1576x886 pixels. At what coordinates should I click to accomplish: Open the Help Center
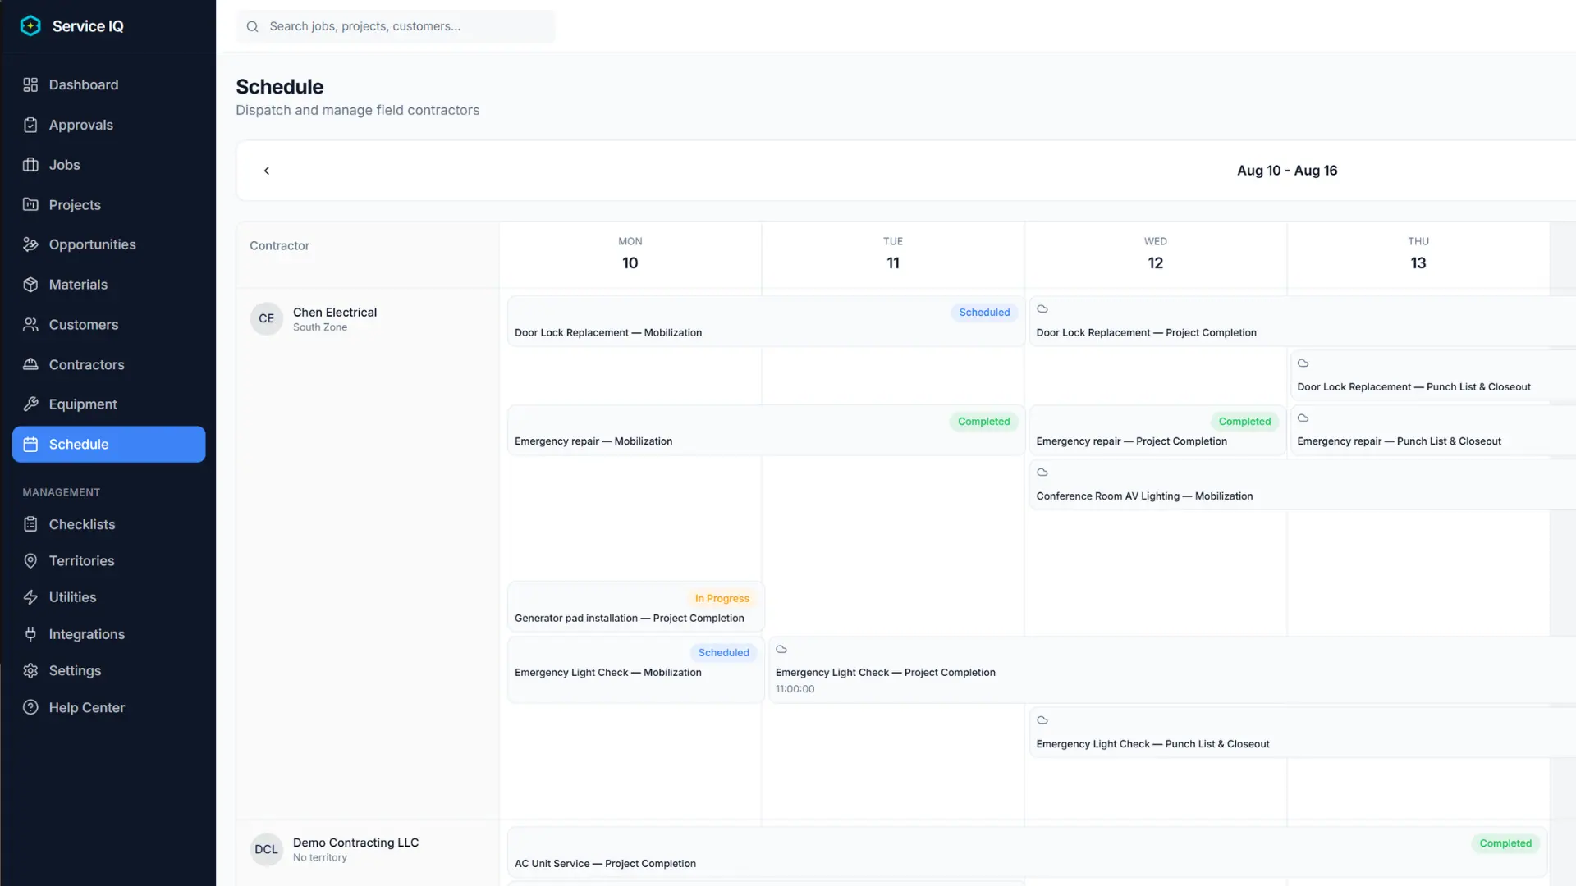[108, 707]
